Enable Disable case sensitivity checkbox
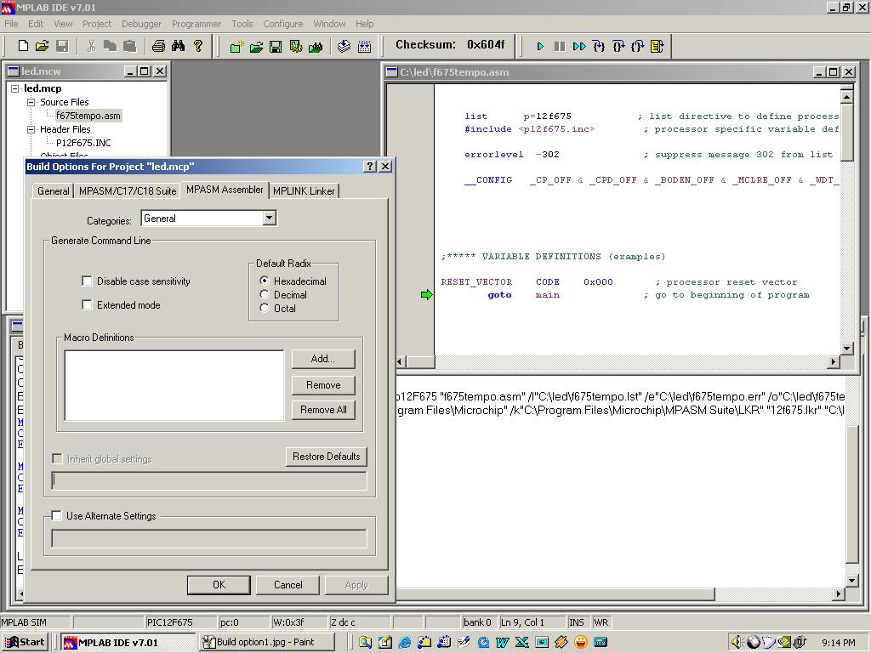Image resolution: width=871 pixels, height=653 pixels. point(87,281)
